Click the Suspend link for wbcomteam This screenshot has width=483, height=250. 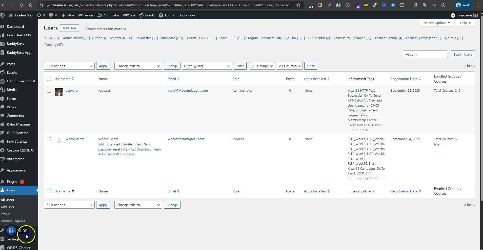tap(128, 154)
